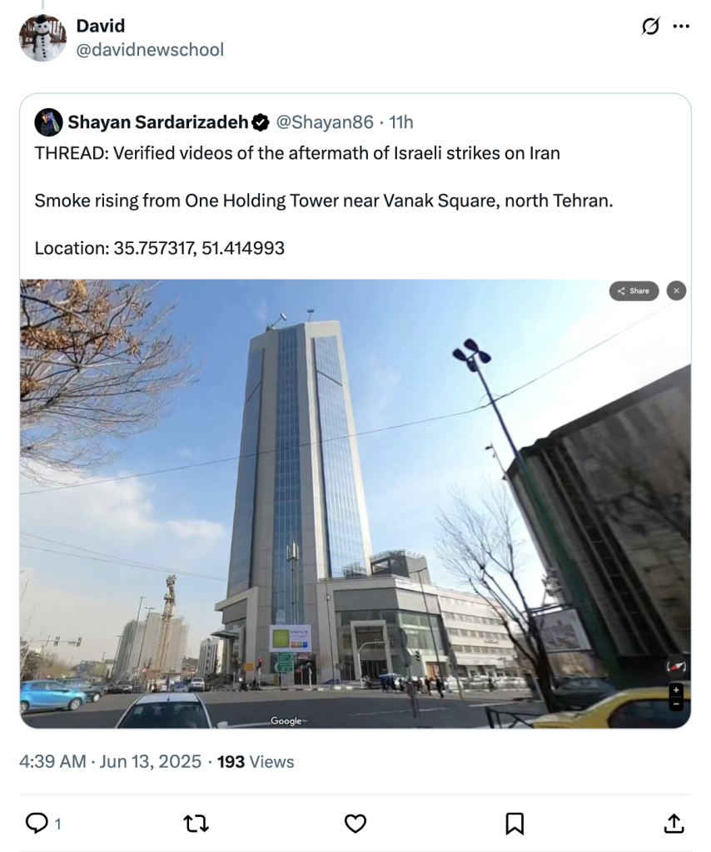Image resolution: width=711 pixels, height=852 pixels.
Task: Open the Grok circle-slash icon
Action: 650,26
